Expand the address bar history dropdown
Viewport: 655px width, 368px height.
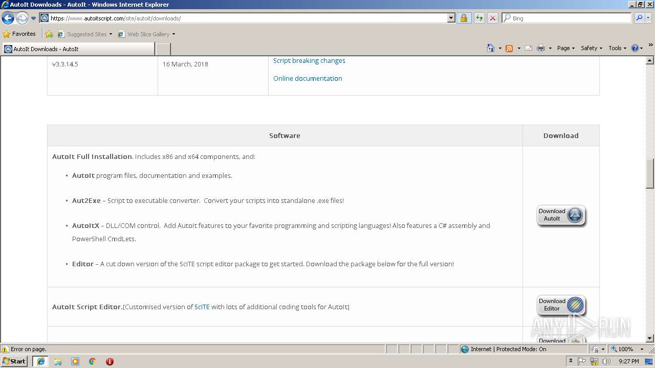tap(451, 18)
